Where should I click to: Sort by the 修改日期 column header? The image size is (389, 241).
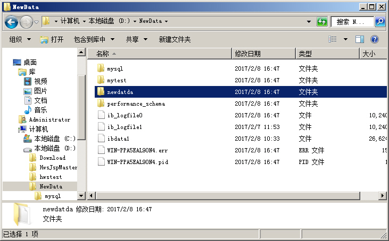[x=264, y=54]
